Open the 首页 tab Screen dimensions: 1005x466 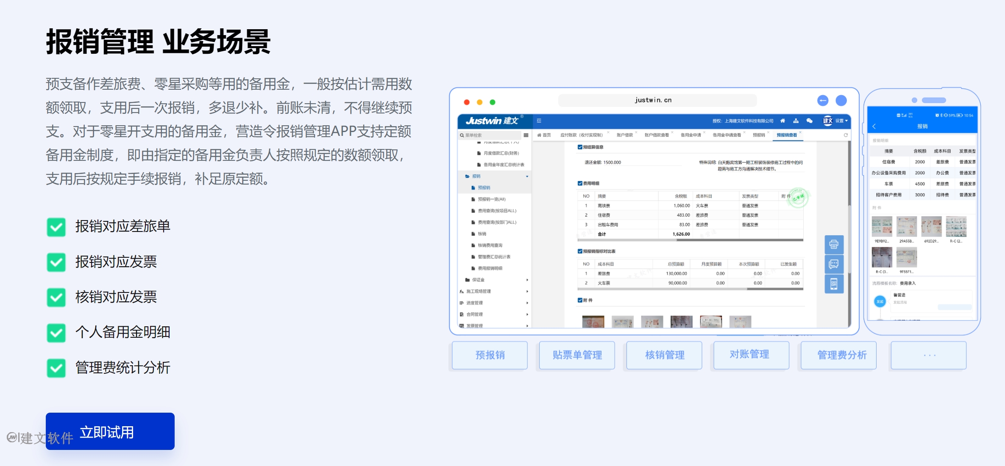(546, 135)
